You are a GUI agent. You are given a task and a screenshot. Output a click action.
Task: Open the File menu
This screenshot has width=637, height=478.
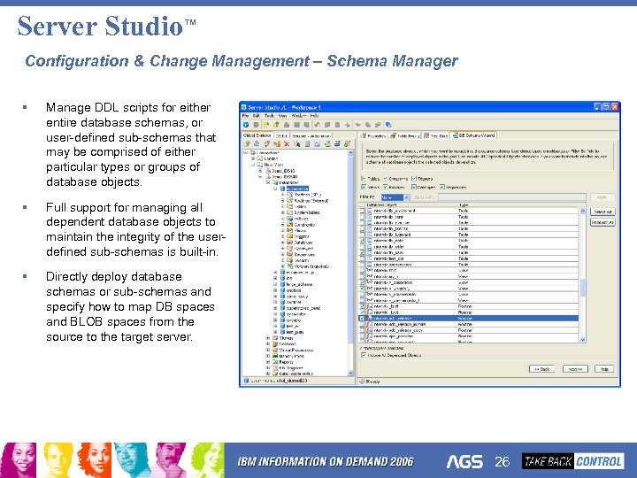[245, 116]
